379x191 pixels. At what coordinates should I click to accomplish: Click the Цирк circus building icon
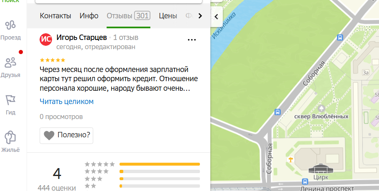[321, 168]
